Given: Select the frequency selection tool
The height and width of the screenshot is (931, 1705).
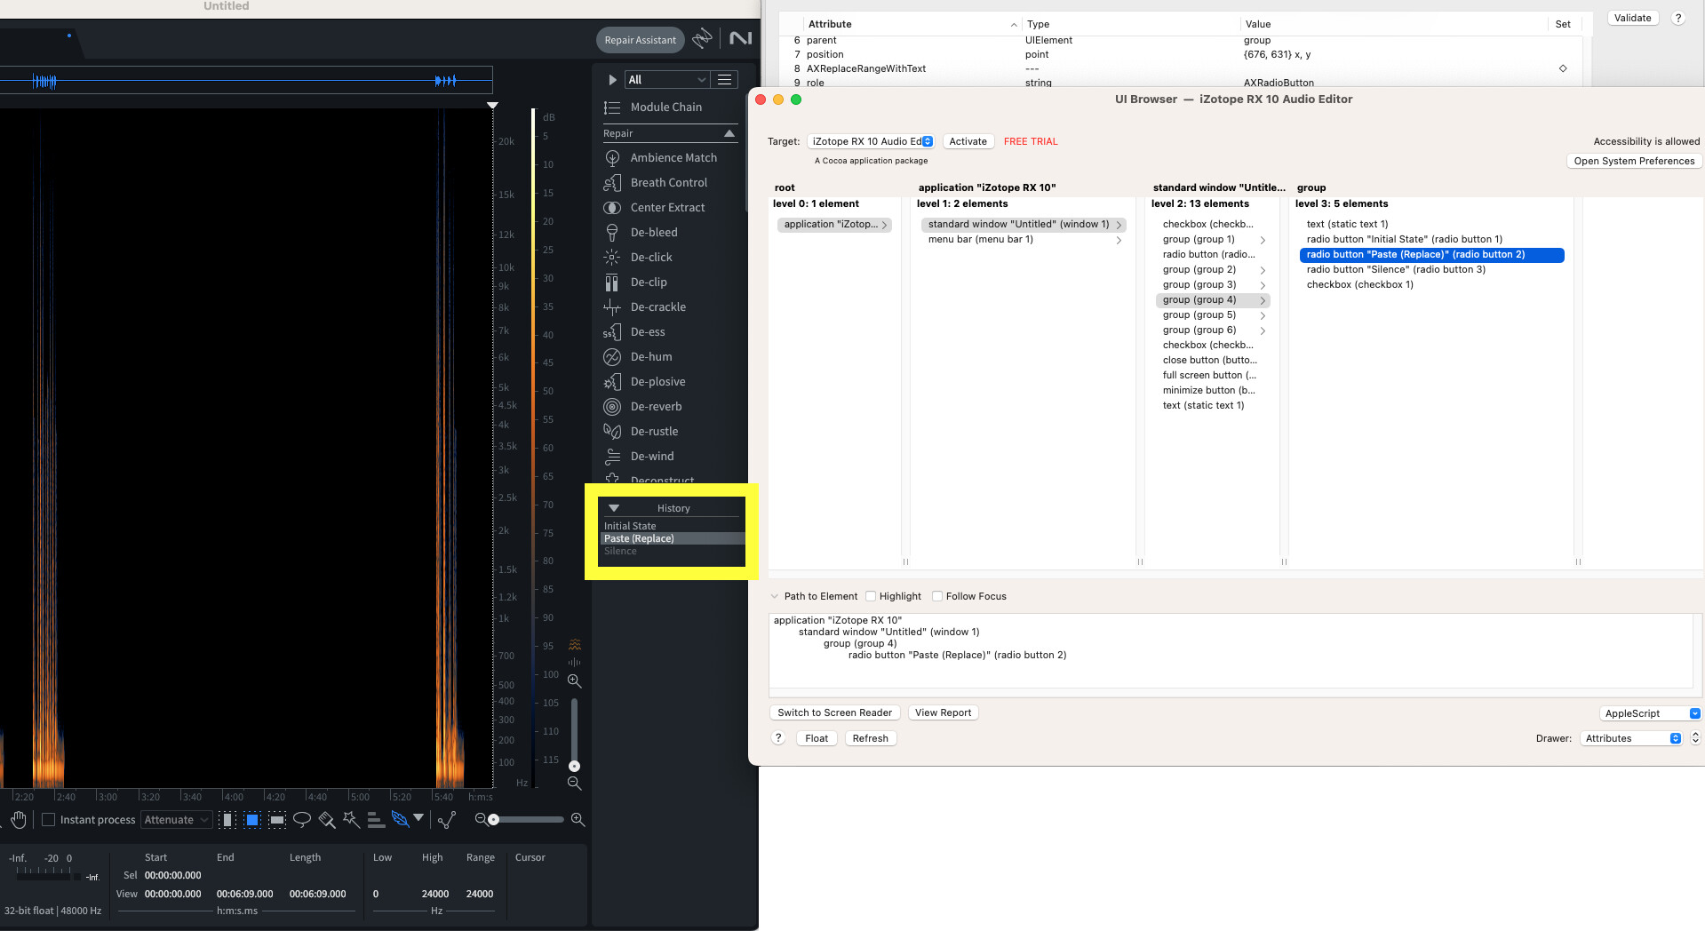Looking at the screenshot, I should [277, 820].
